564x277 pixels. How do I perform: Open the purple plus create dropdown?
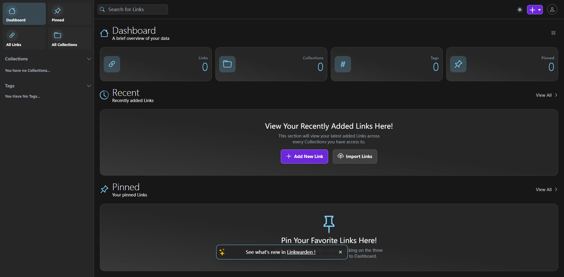[x=535, y=10]
